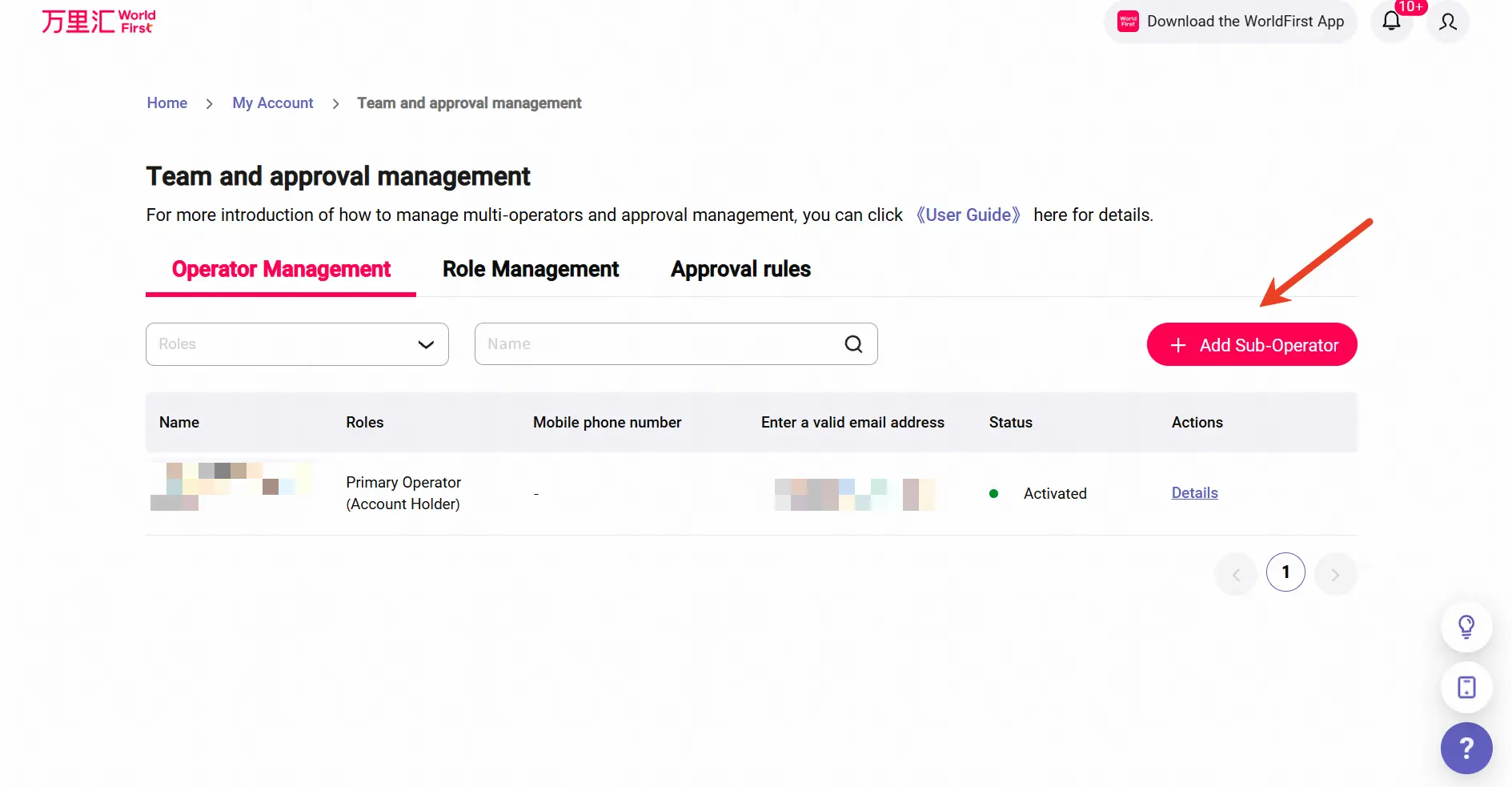The image size is (1512, 787).
Task: Go to Home breadcrumb
Action: (x=166, y=103)
